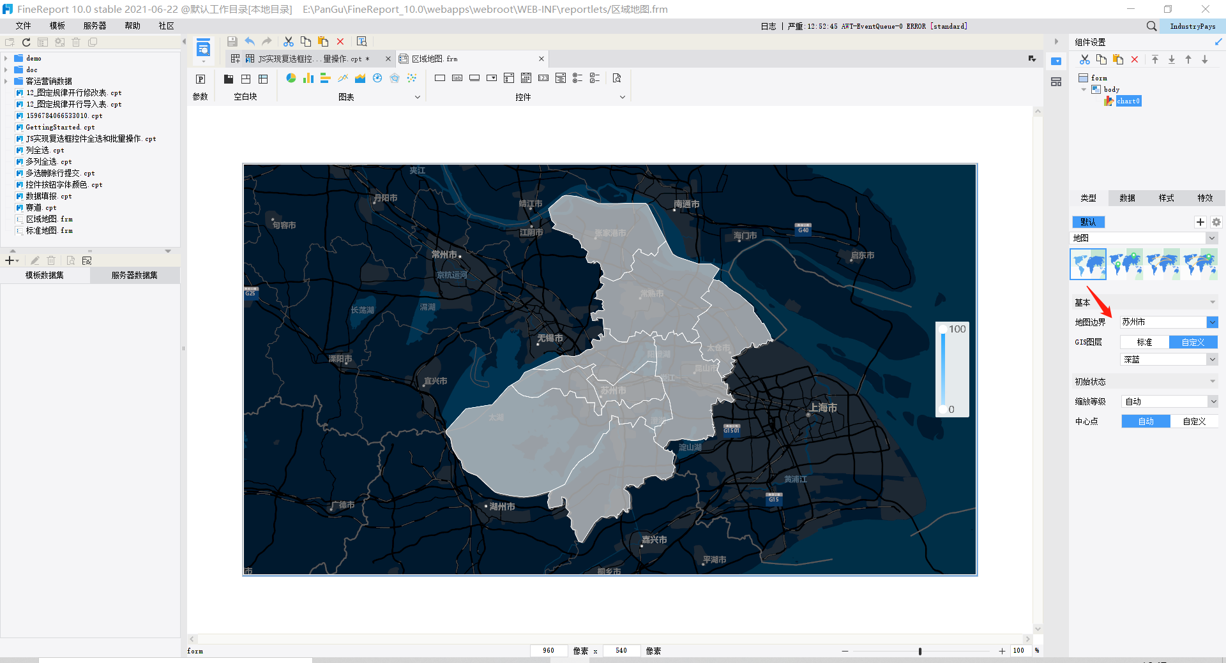This screenshot has height=663, width=1226.
Task: Open the blue preview button in the toolbar
Action: click(203, 48)
